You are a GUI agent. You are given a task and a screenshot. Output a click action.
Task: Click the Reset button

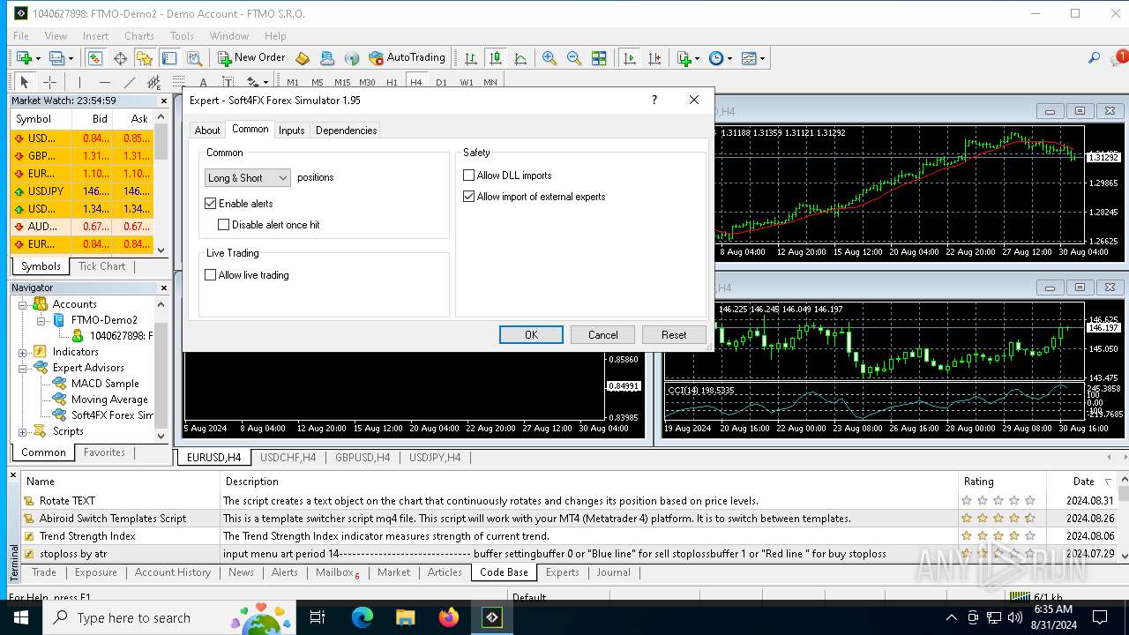tap(674, 335)
